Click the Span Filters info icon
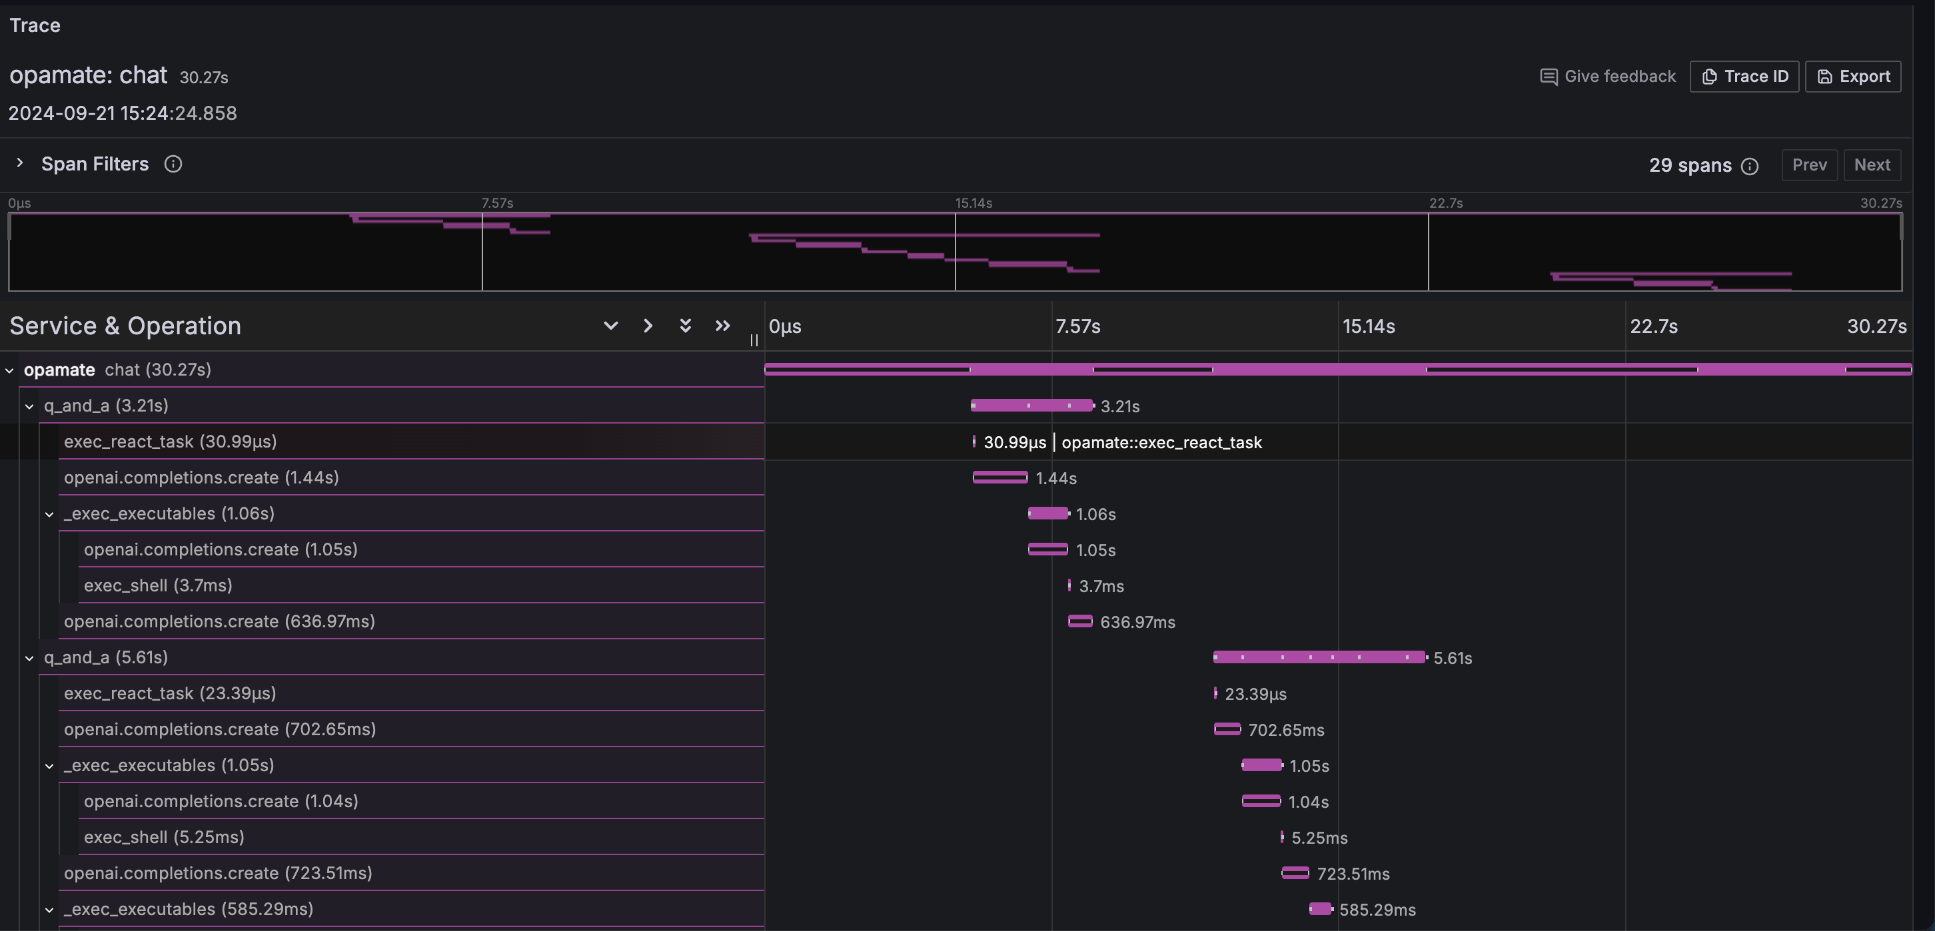The image size is (1935, 931). pos(173,164)
